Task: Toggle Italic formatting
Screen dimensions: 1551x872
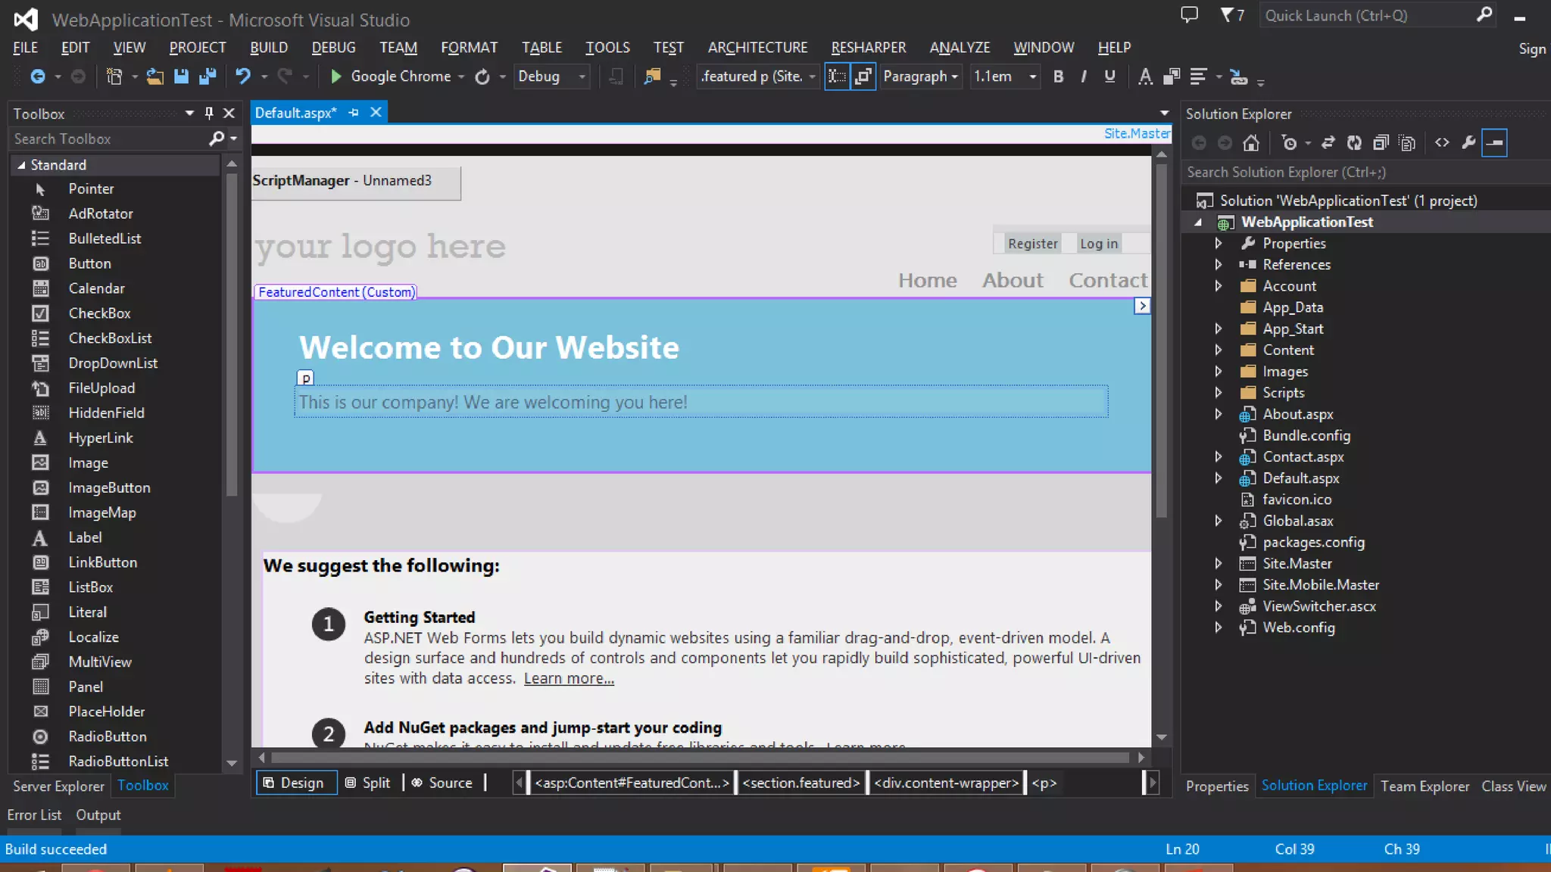Action: (x=1084, y=76)
